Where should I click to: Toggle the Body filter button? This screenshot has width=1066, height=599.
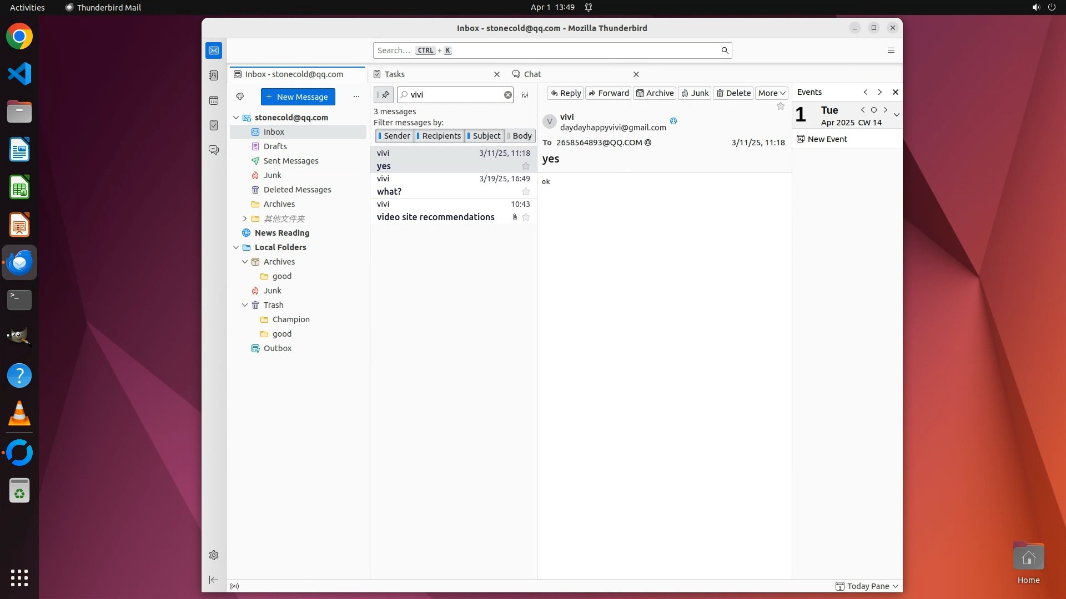[520, 136]
